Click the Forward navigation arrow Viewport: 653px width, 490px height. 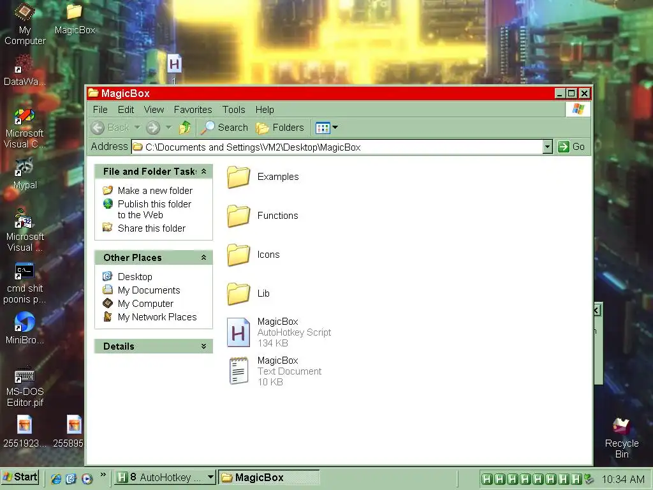tap(153, 128)
